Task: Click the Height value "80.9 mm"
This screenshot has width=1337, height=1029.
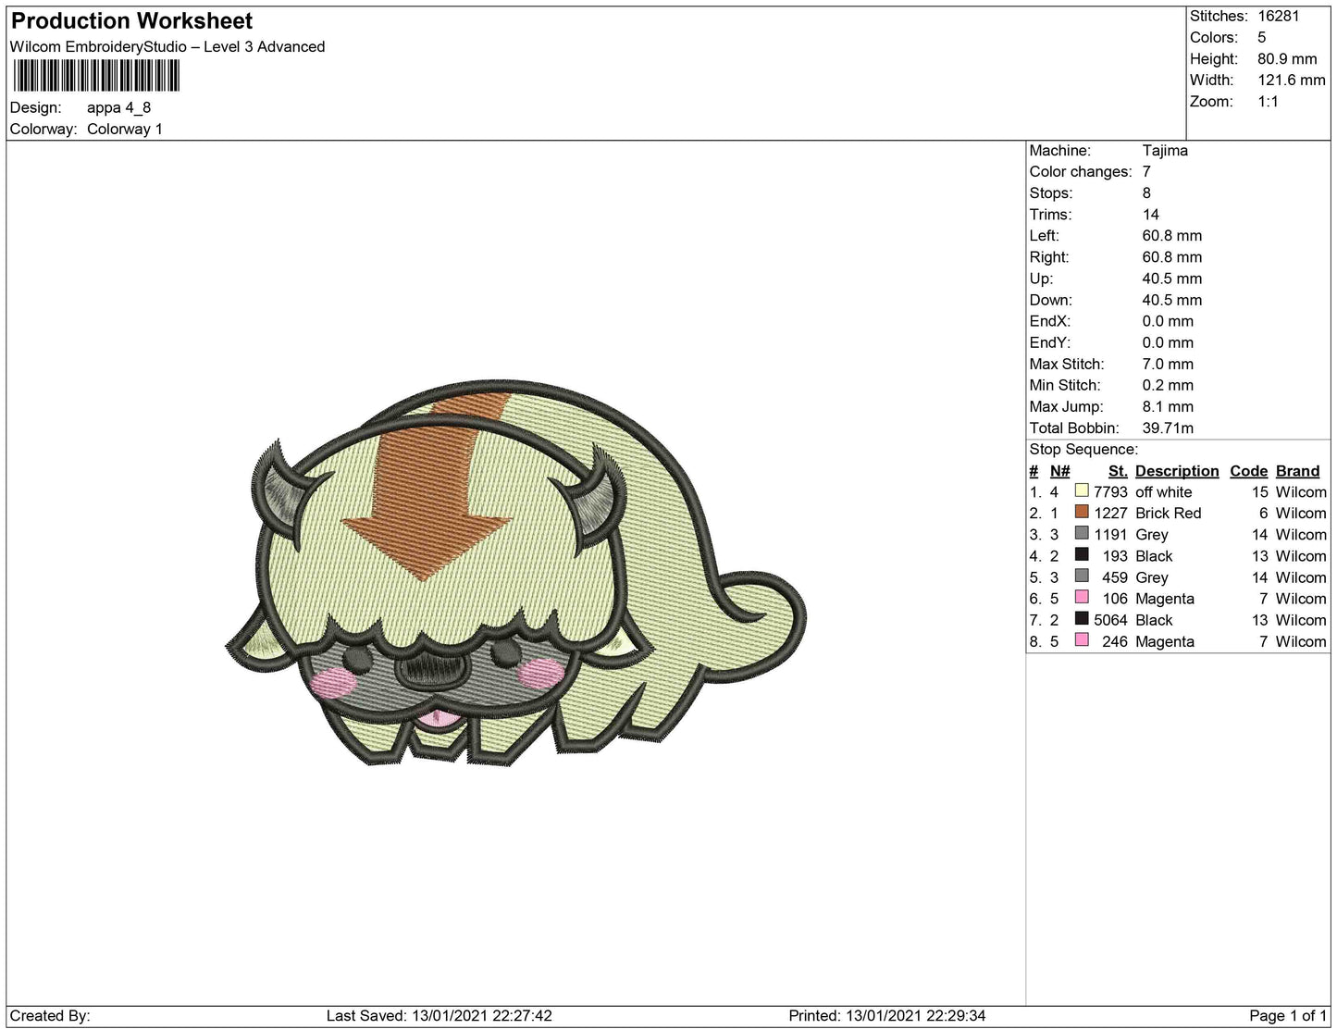Action: click(x=1286, y=58)
